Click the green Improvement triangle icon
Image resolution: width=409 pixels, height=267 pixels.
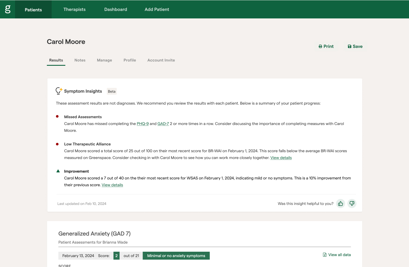point(58,171)
